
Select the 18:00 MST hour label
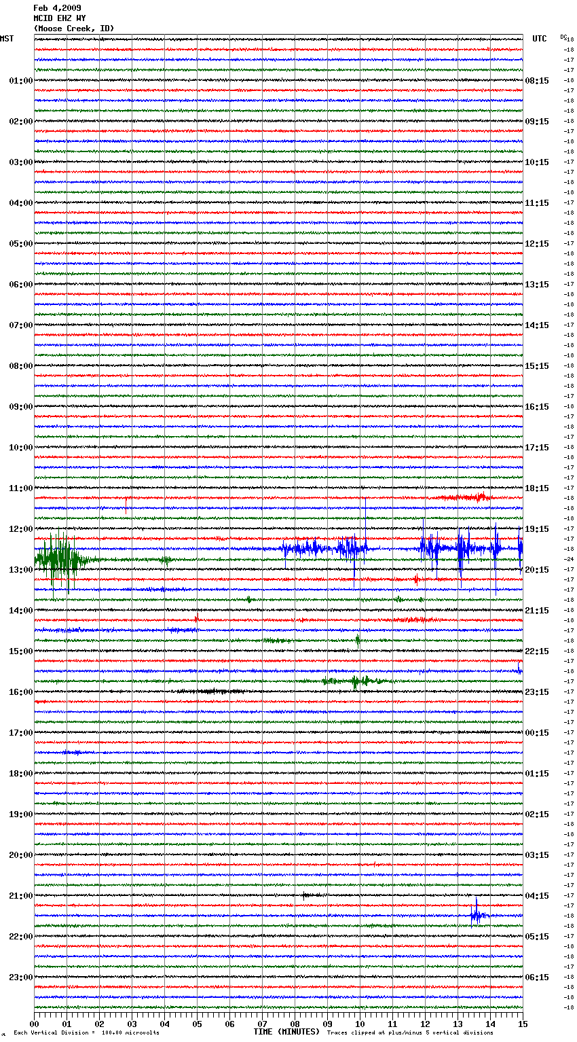coord(20,774)
